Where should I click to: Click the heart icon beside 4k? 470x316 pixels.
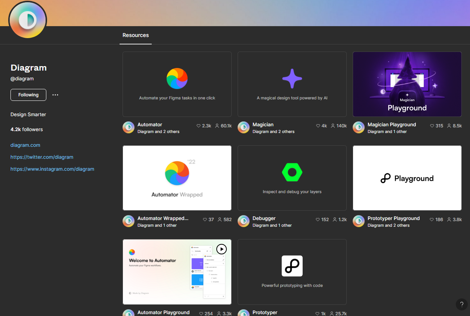(318, 126)
